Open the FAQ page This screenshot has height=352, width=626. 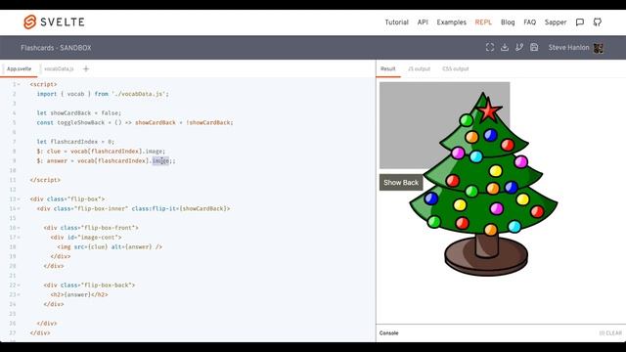tap(529, 22)
